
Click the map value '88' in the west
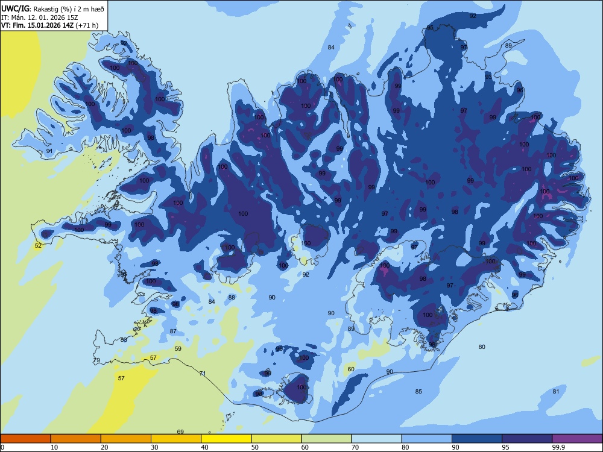(232, 297)
